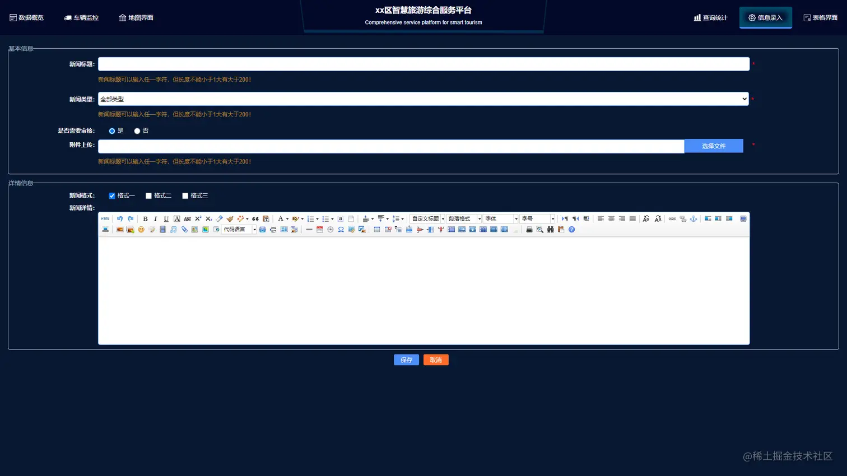Attach a file with the paperclip icon
Image resolution: width=847 pixels, height=476 pixels.
(184, 230)
